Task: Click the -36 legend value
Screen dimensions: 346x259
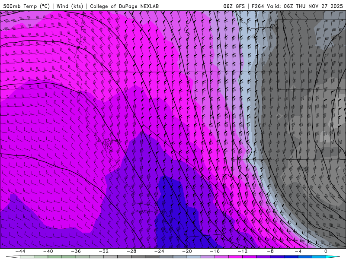Action: point(76,251)
